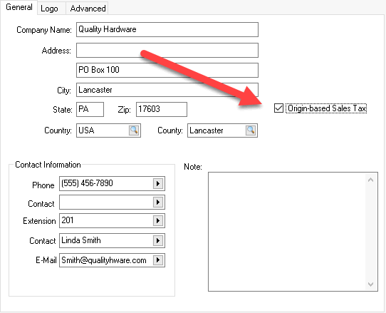
Task: Open the Country lookup magnifier icon
Action: [134, 130]
